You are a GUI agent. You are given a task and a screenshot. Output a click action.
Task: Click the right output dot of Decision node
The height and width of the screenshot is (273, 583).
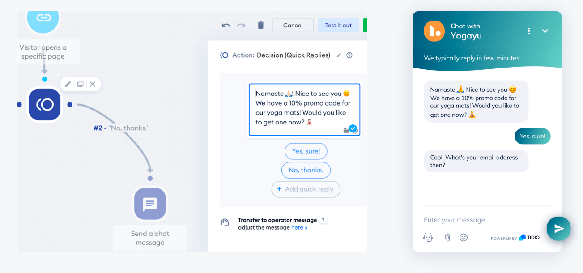[x=70, y=105]
